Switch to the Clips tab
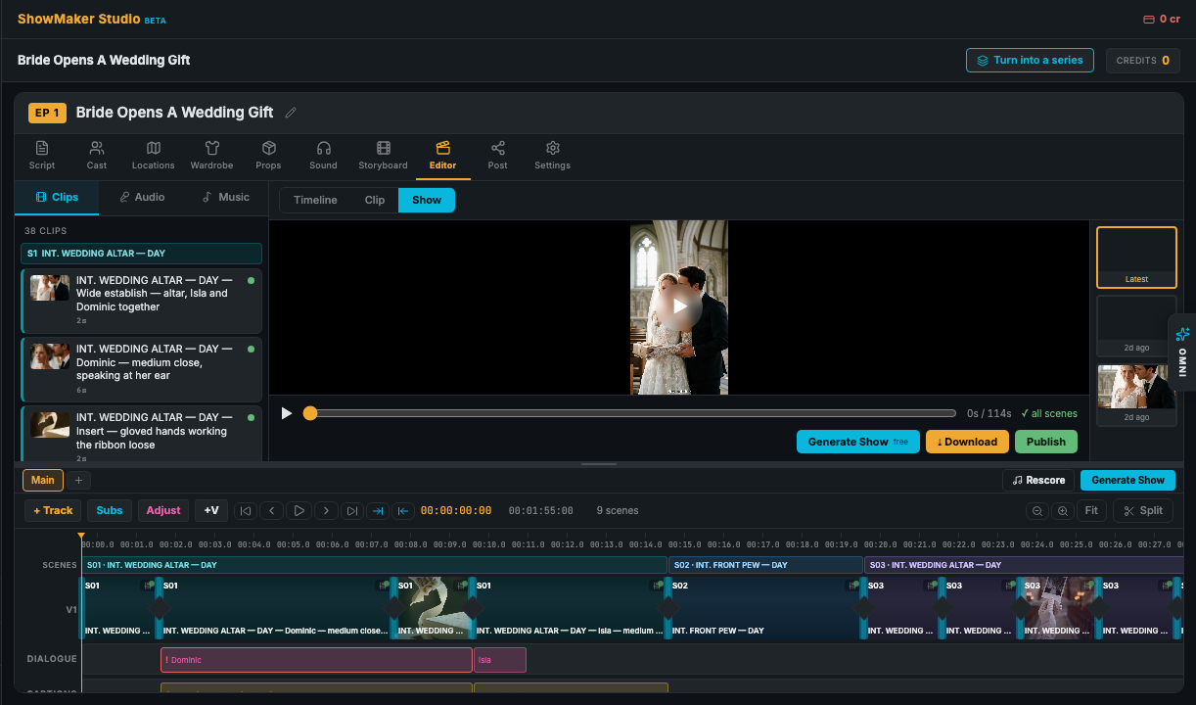1196x705 pixels. [57, 197]
